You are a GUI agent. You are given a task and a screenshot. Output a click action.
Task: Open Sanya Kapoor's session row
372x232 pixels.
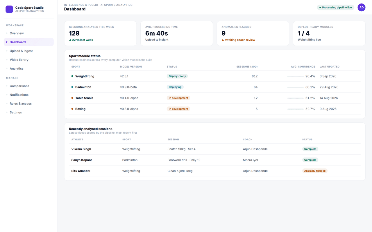point(215,160)
